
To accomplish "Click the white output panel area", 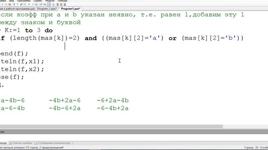I will click(x=134, y=137).
